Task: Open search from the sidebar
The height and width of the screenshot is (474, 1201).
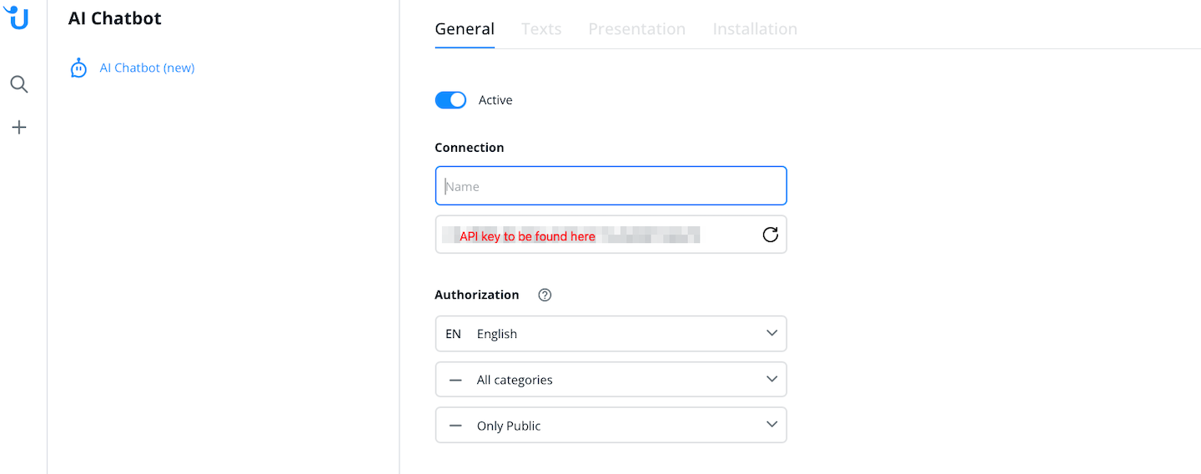Action: pos(18,84)
